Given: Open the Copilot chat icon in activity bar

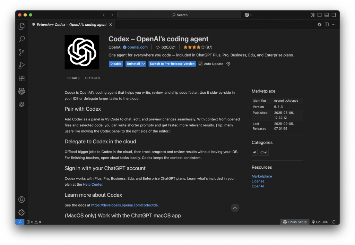Looking at the screenshot, I should click(22, 91).
